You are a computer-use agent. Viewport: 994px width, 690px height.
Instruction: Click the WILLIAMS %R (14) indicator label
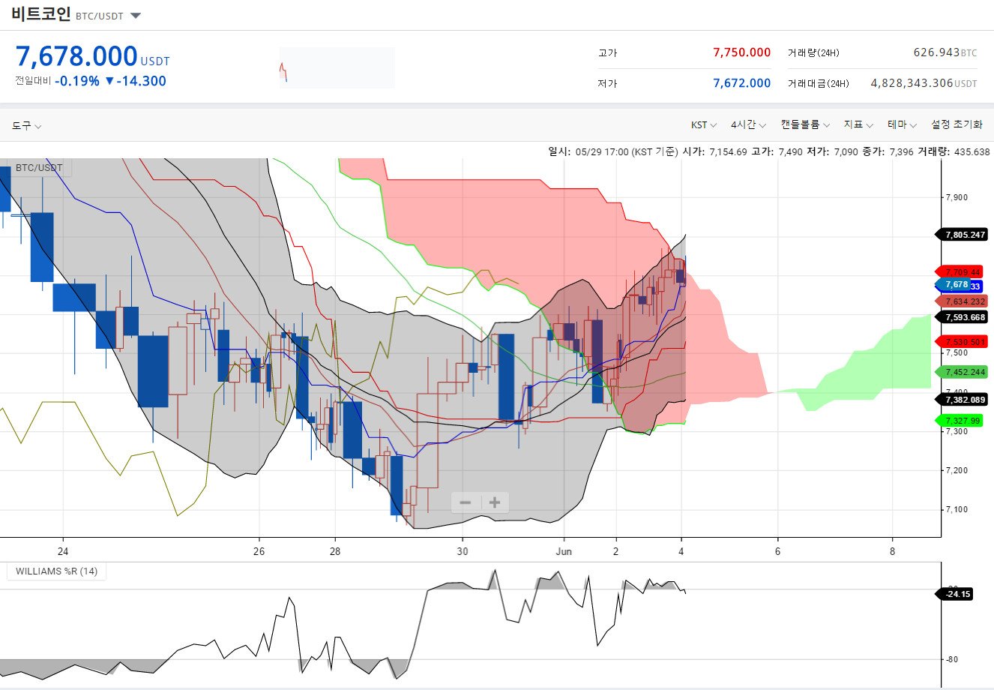56,571
